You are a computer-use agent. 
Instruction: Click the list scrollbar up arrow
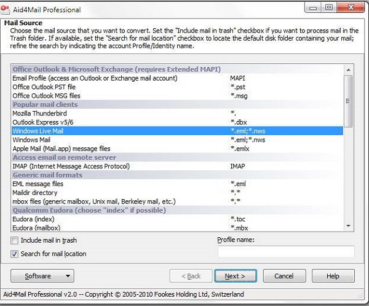pos(349,70)
